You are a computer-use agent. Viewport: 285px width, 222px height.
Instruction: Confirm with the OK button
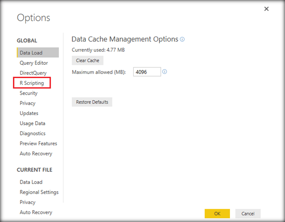coord(217,213)
